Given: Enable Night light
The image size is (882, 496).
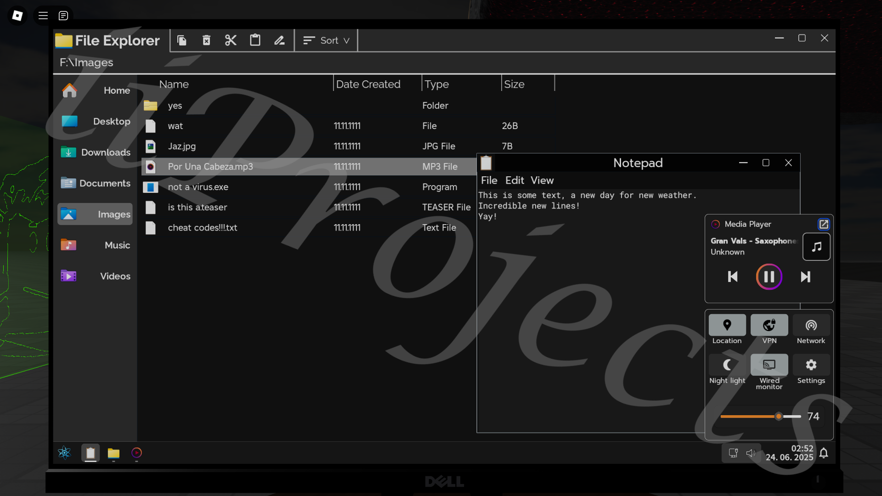Looking at the screenshot, I should pos(727,365).
